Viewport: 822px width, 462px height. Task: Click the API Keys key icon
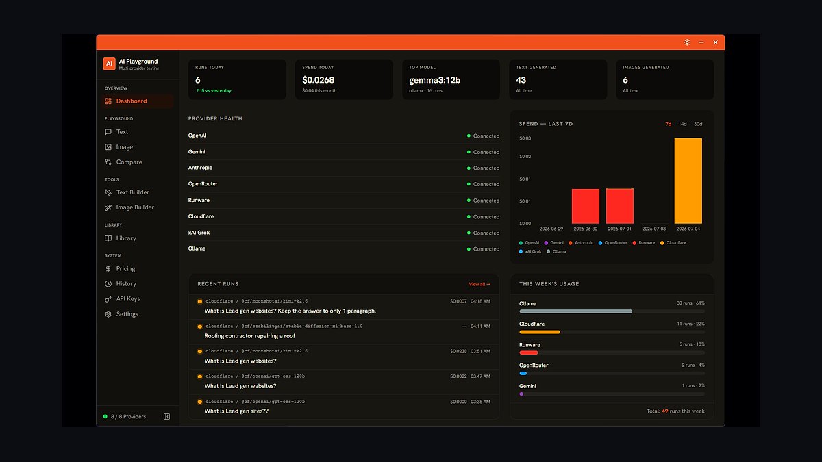click(108, 299)
